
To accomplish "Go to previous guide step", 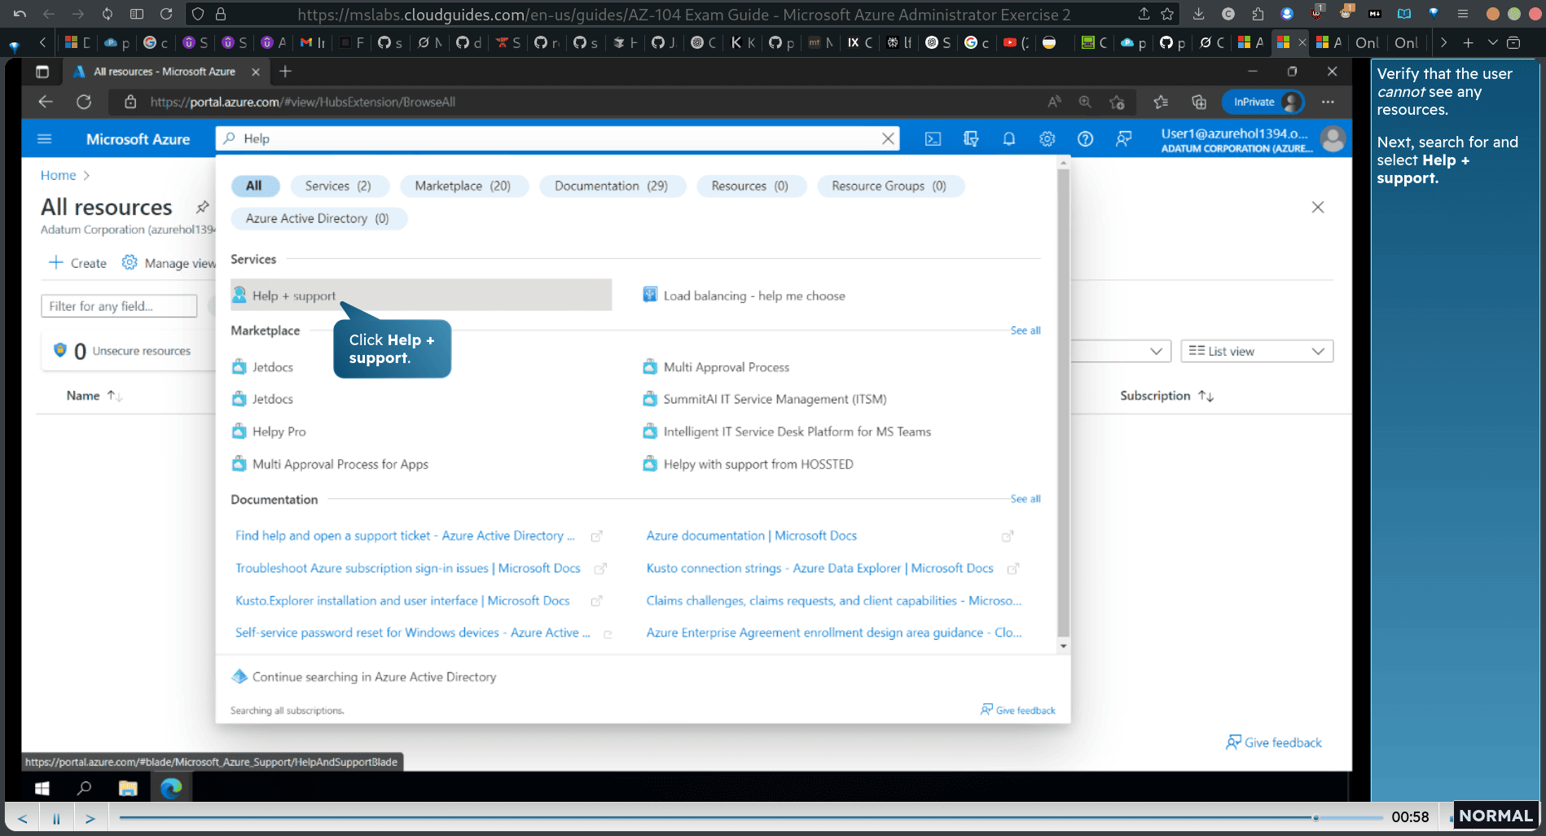I will tap(22, 818).
